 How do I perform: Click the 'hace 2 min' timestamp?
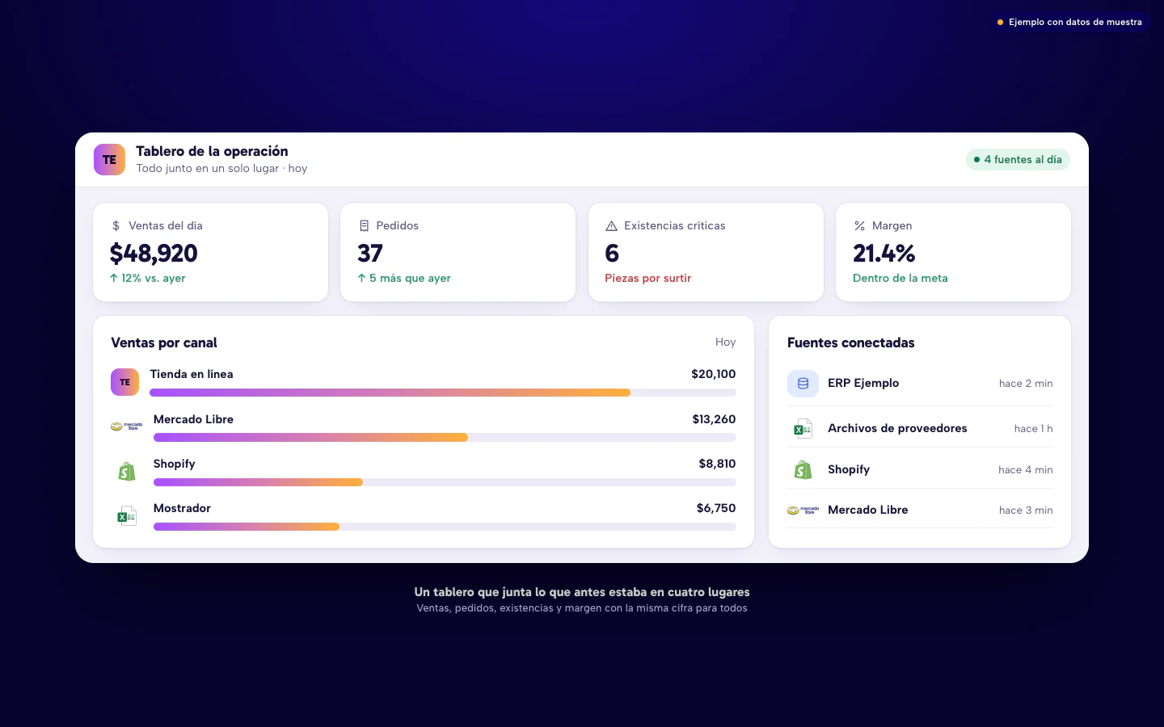coord(1026,384)
